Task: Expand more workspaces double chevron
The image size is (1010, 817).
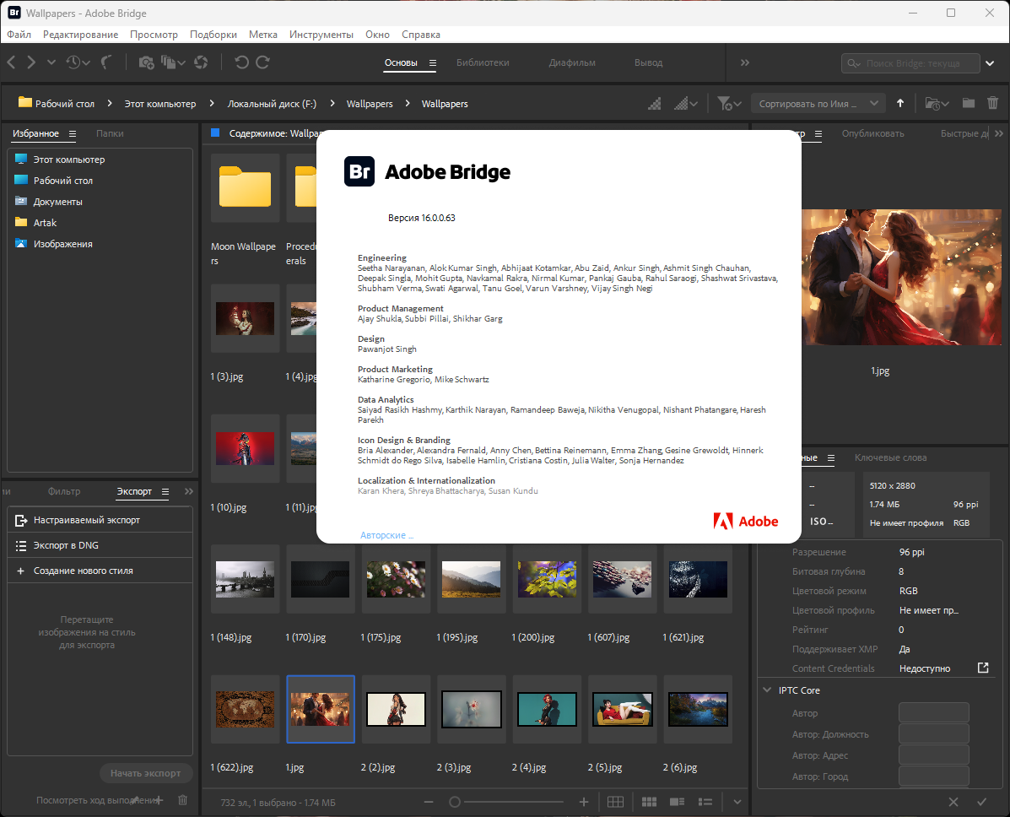Action: (744, 62)
